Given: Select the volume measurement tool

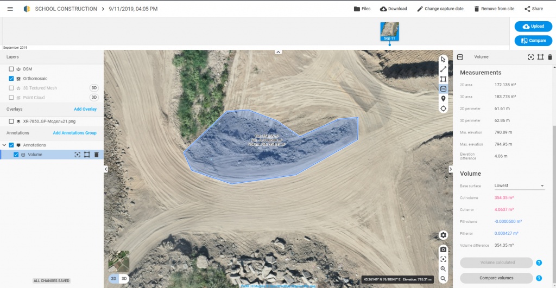Looking at the screenshot, I should (x=443, y=89).
